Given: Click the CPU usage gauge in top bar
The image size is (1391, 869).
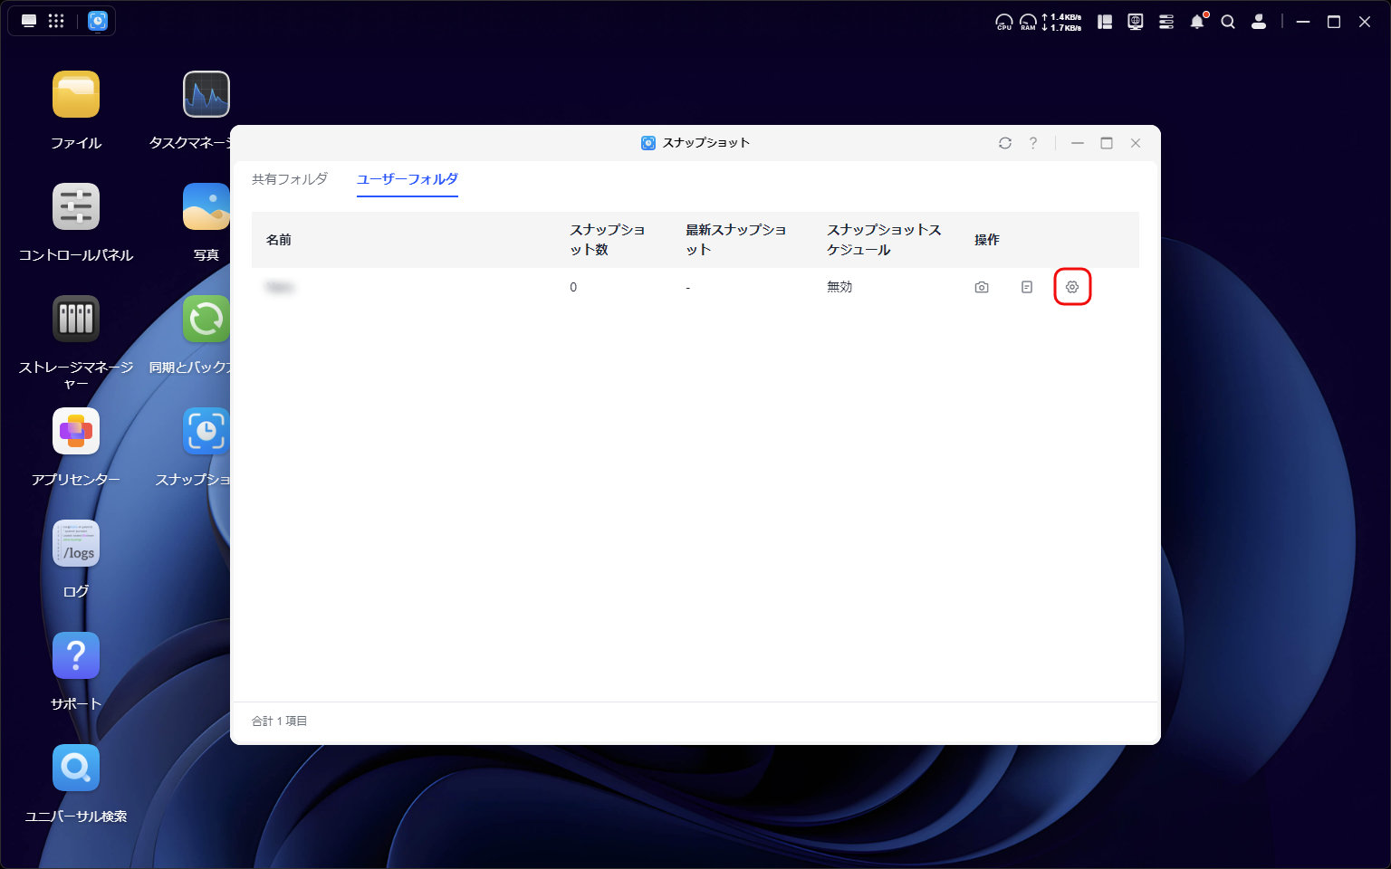Looking at the screenshot, I should coord(1004,22).
